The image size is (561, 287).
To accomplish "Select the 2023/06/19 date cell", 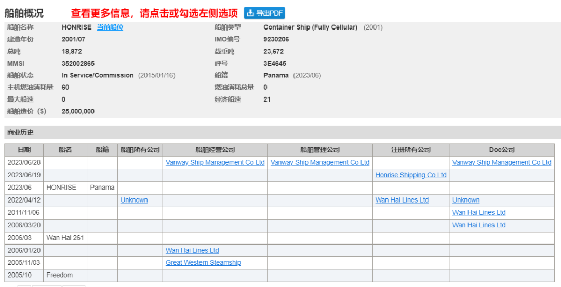I will (x=24, y=175).
